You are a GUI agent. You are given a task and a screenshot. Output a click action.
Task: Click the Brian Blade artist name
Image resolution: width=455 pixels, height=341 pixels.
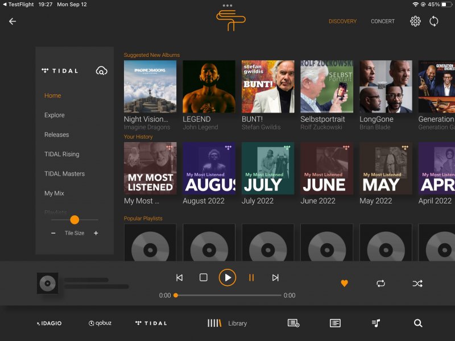tap(375, 127)
